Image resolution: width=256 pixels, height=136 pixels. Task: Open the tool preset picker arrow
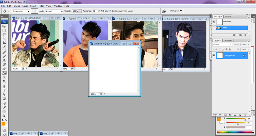point(9,11)
